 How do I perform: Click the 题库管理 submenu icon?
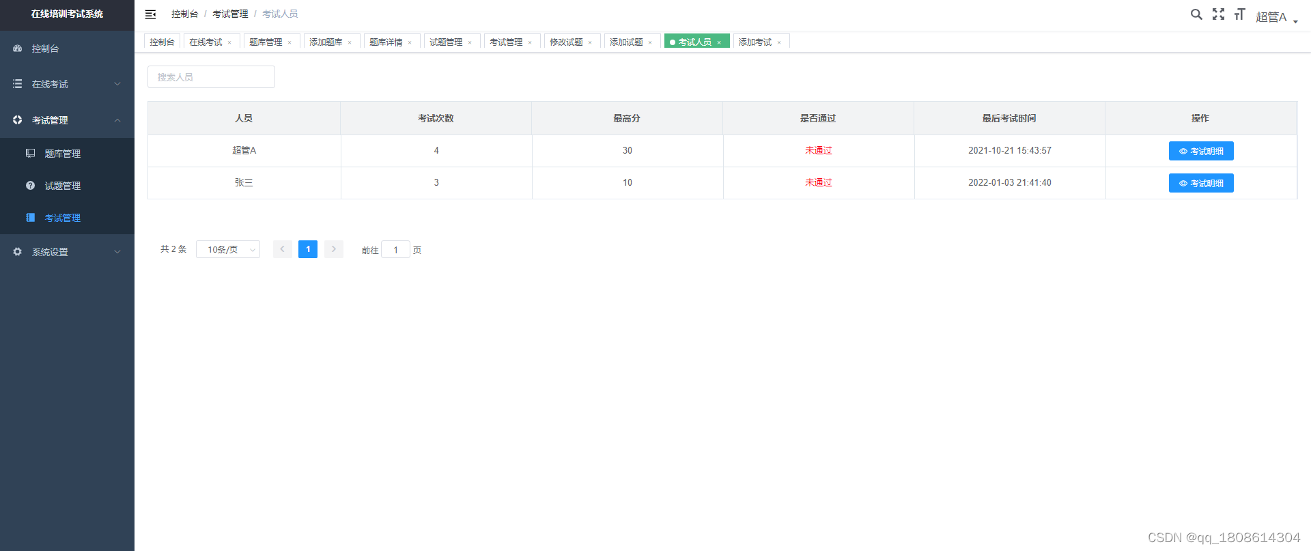point(31,154)
